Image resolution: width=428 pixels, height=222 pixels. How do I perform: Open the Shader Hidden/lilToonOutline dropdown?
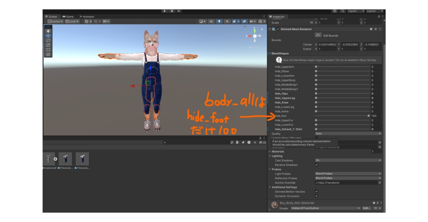point(325,208)
